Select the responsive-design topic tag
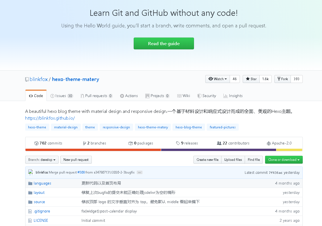Screen dimensions: 322x226 (116, 127)
